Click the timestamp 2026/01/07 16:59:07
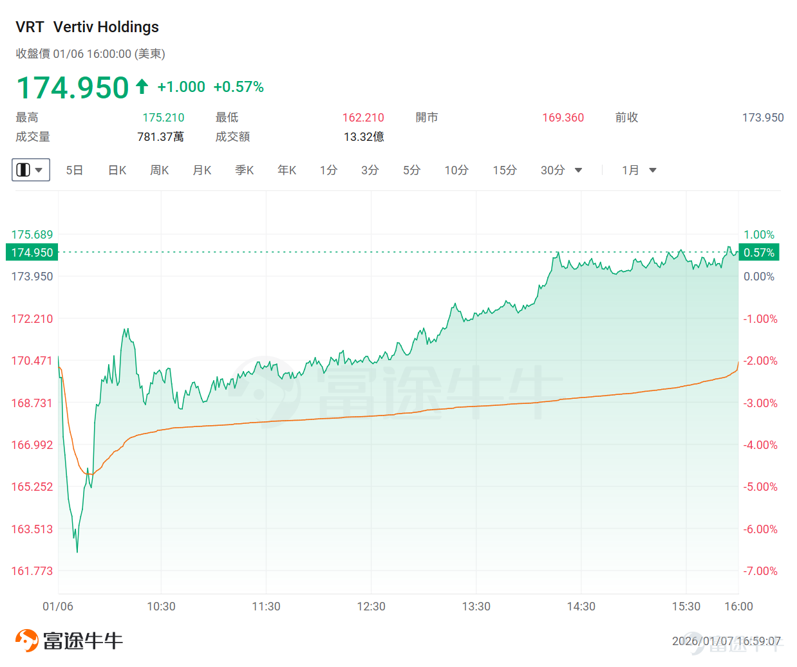 pos(726,641)
